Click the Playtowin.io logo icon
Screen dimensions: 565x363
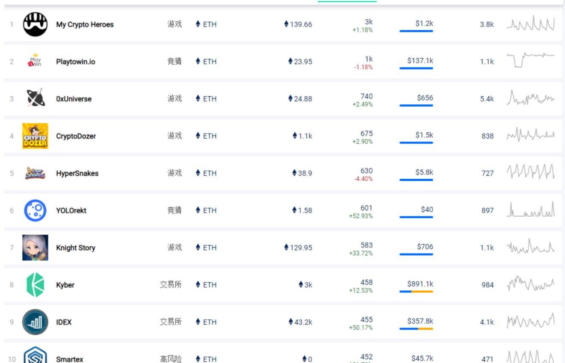35,62
